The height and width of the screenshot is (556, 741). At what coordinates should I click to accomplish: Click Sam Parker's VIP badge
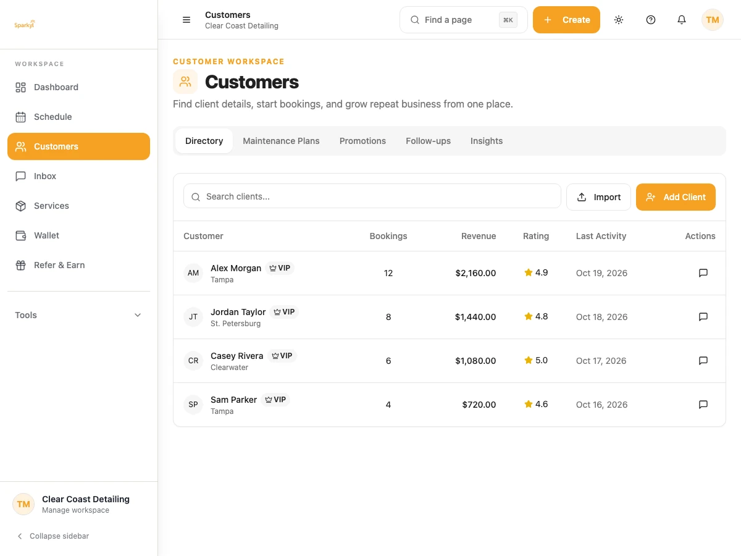coord(275,400)
